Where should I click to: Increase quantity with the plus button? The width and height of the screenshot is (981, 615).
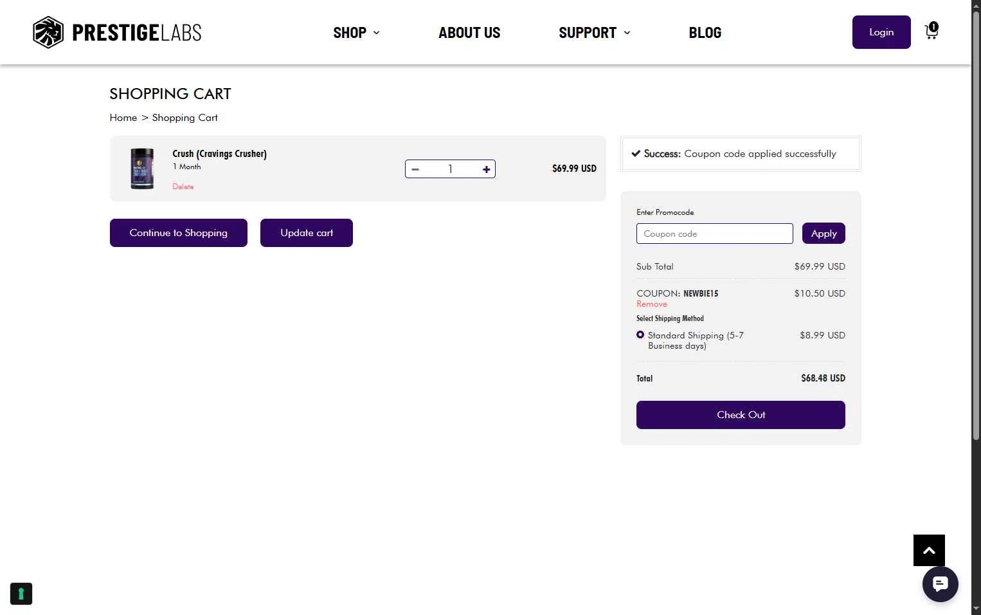click(x=487, y=169)
